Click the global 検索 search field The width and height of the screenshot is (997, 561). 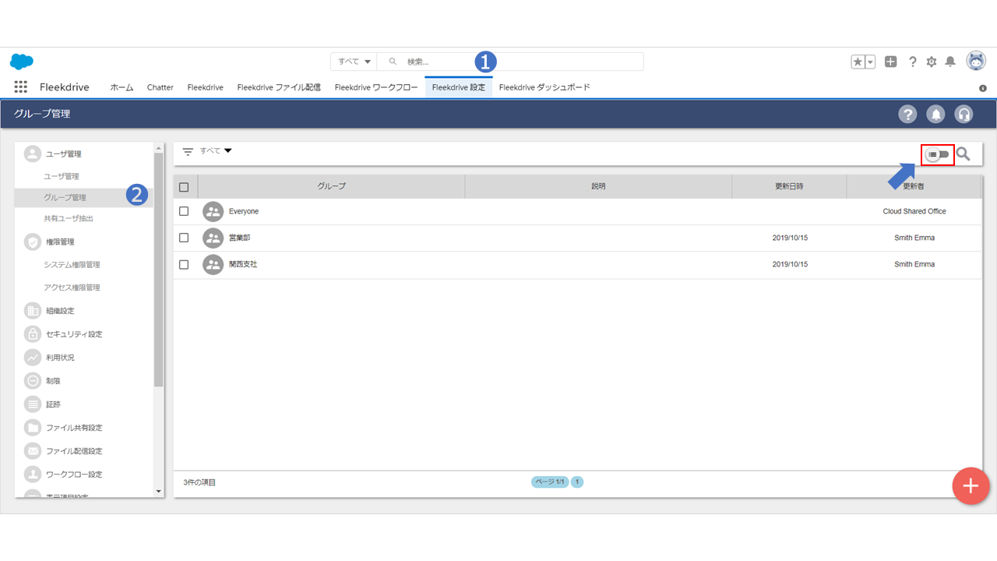click(510, 62)
